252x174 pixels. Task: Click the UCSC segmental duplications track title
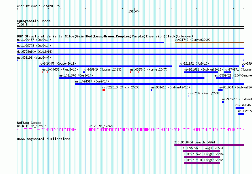pyautogui.click(x=44, y=139)
